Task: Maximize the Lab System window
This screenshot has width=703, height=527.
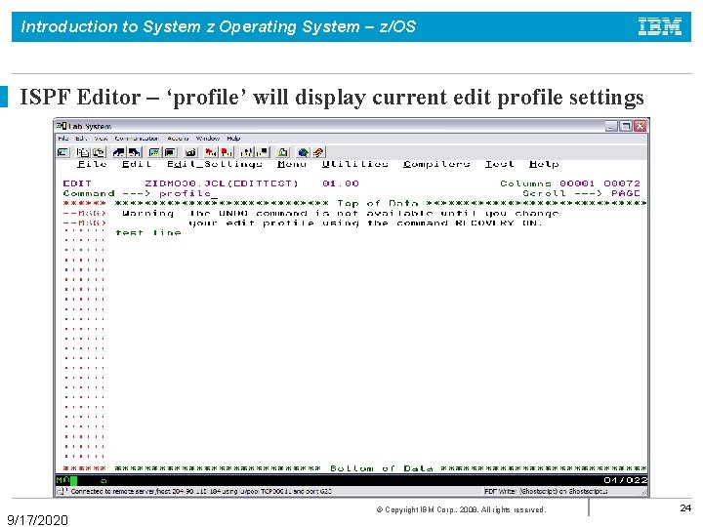Action: (x=626, y=126)
